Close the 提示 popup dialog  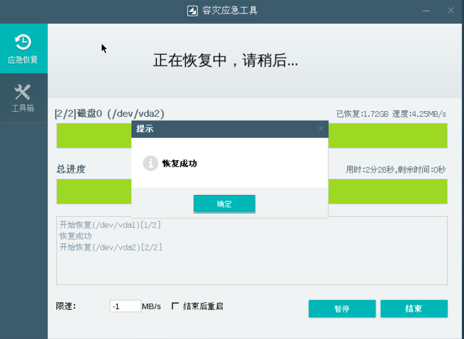321,129
